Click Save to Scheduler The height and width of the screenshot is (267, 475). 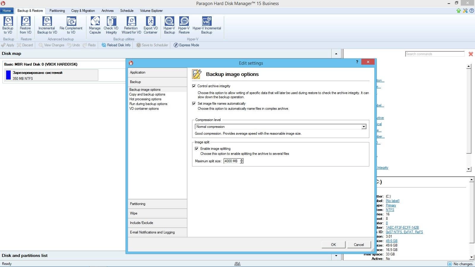coord(152,45)
